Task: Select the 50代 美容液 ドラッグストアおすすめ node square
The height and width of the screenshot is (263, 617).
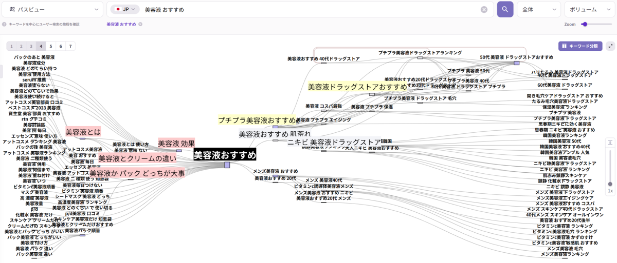Action: [x=517, y=63]
